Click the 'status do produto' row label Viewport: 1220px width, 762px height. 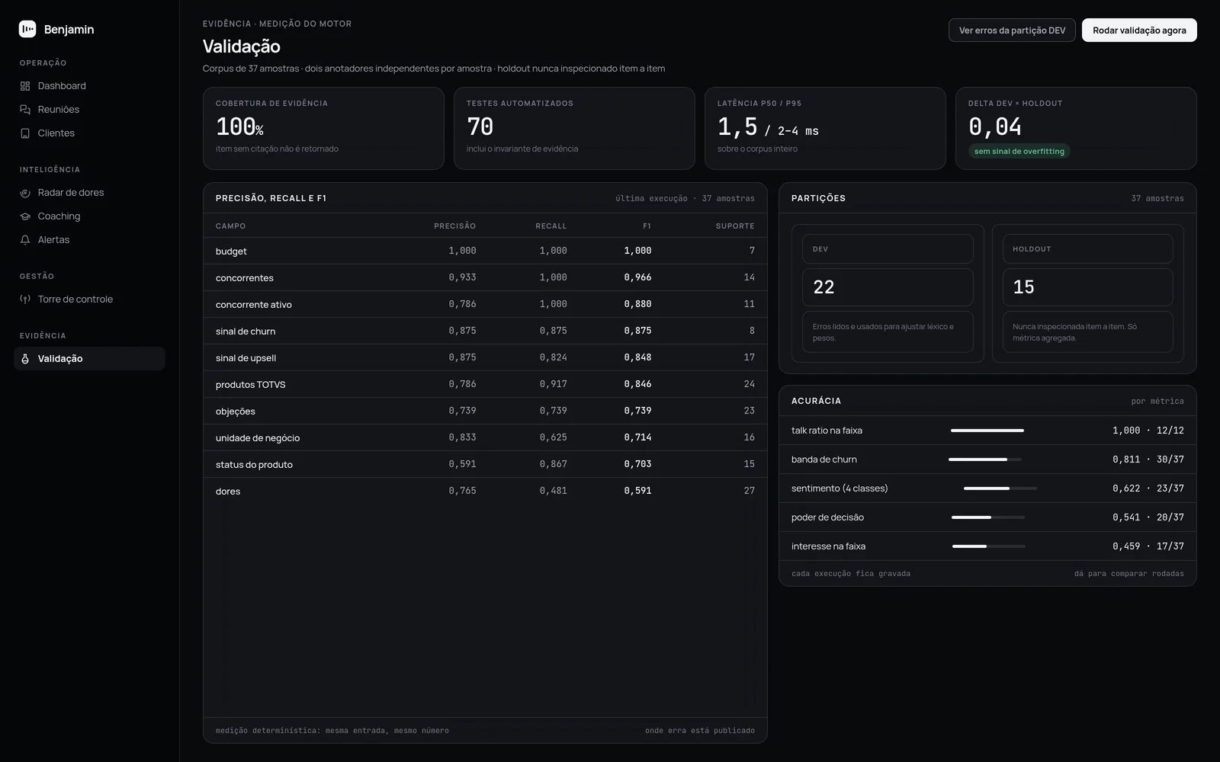[254, 465]
